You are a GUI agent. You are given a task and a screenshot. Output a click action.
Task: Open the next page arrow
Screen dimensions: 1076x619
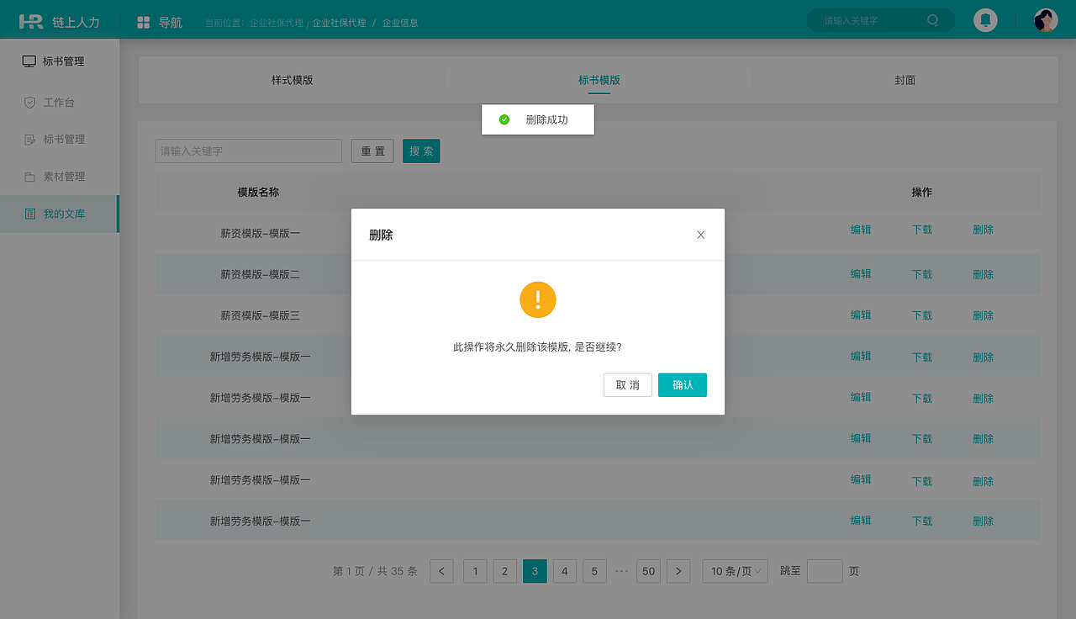click(678, 571)
